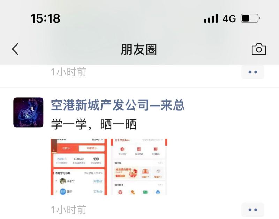Tap the battery indicator in status bar

250,18
